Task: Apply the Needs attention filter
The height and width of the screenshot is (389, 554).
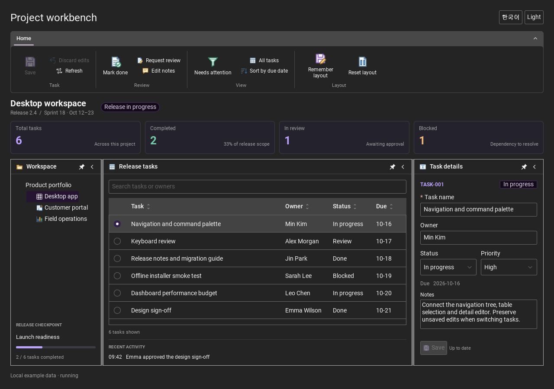Action: pos(213,66)
